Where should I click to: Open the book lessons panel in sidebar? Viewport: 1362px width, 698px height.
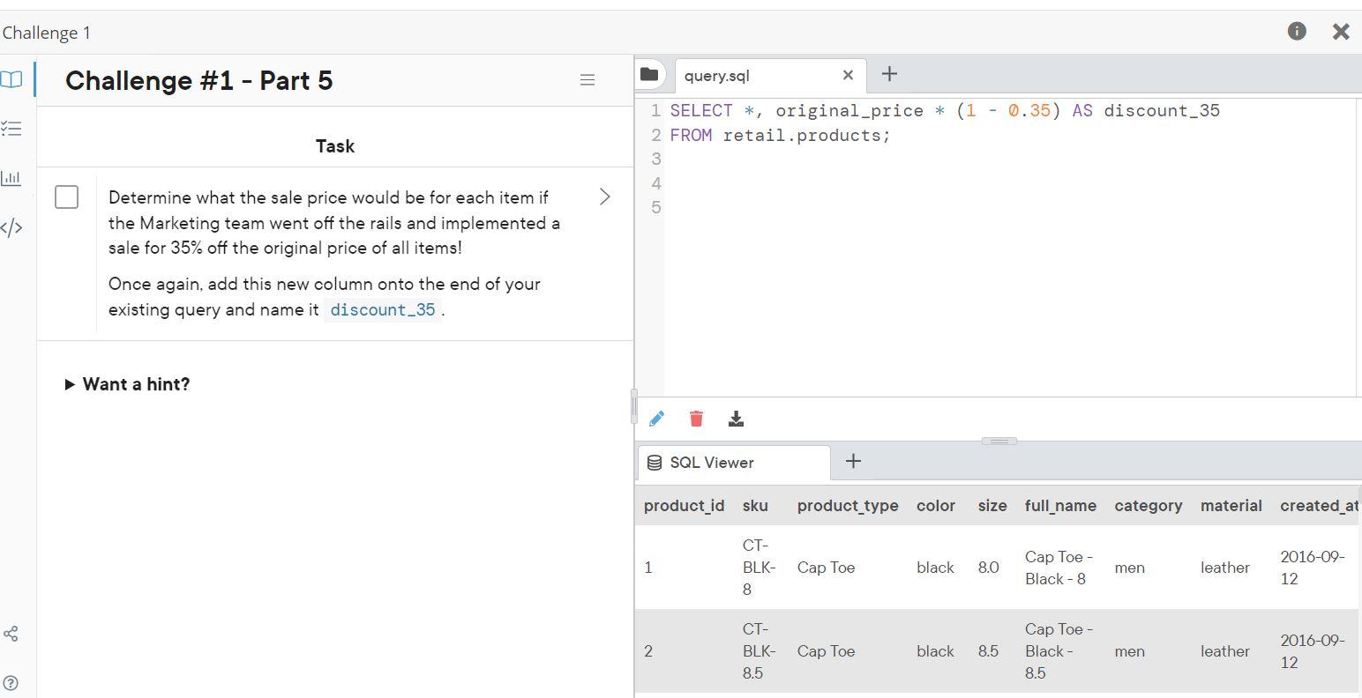click(x=12, y=79)
